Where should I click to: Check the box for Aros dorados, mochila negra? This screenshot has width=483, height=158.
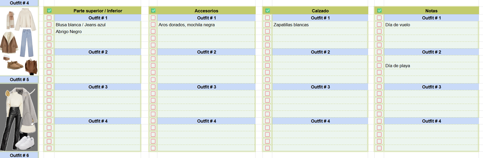pos(153,24)
